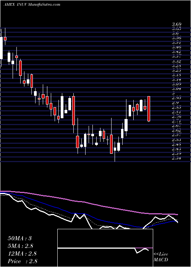Viewport: 191px width, 267px height.
Task: Click the 3.09 price axis label
Action: [176, 84]
